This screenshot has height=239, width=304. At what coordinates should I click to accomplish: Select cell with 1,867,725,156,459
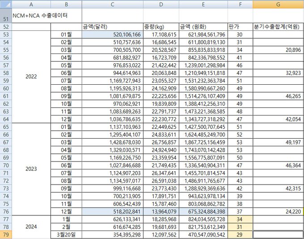point(203,142)
